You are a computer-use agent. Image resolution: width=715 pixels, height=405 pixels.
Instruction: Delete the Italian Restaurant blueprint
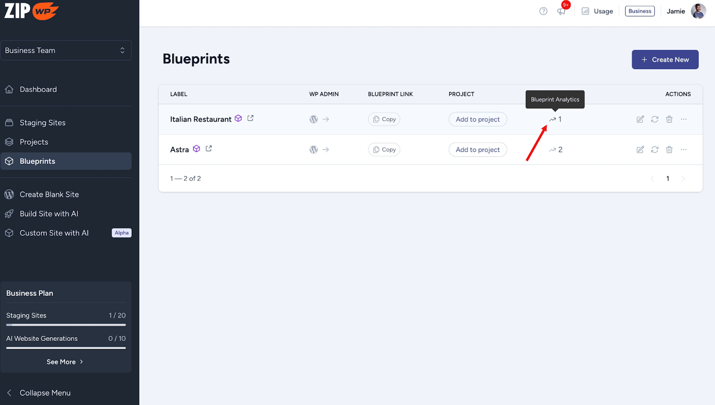pos(669,119)
